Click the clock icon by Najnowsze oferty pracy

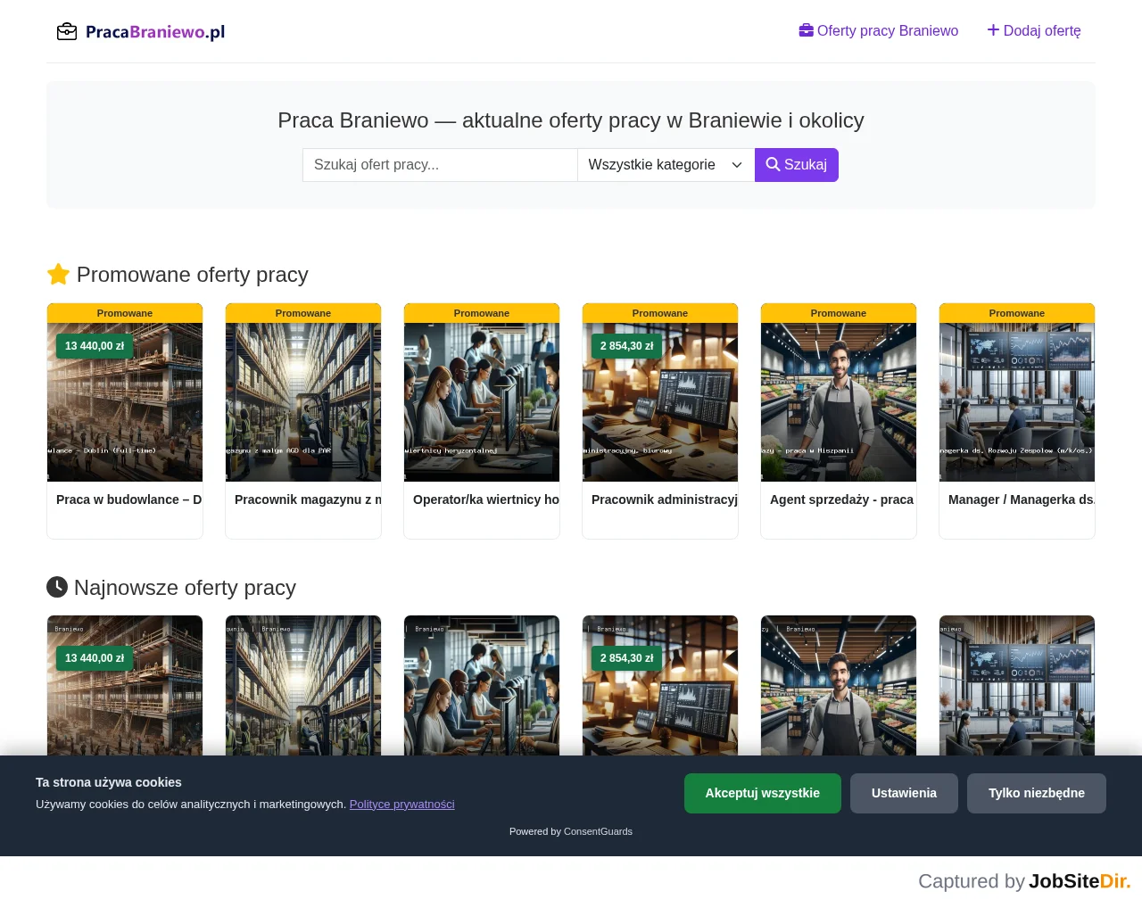[57, 587]
